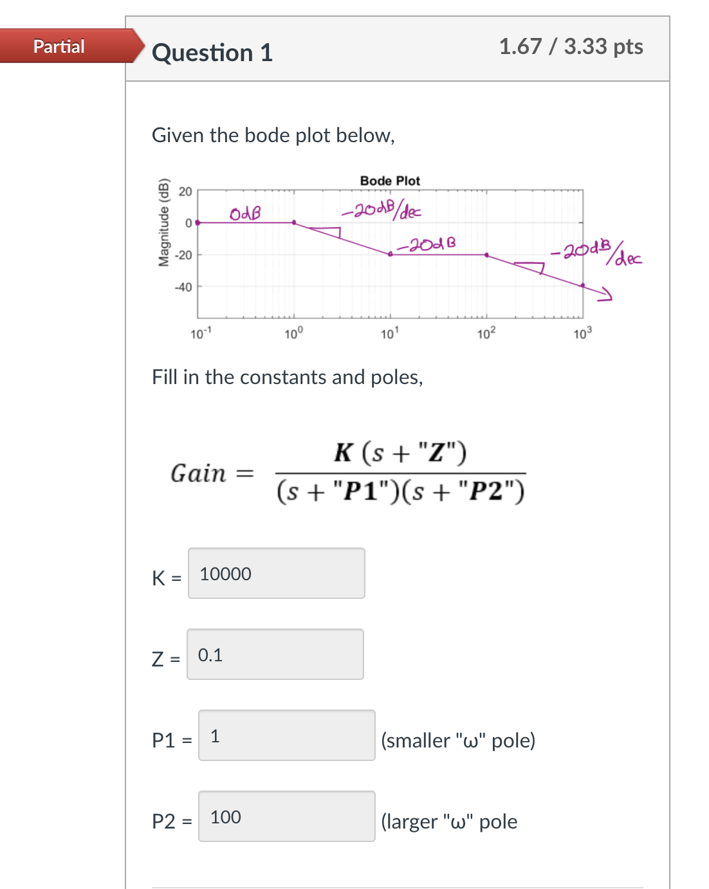Click the 0.1 value entered for Z
709x889 pixels.
[x=210, y=655]
